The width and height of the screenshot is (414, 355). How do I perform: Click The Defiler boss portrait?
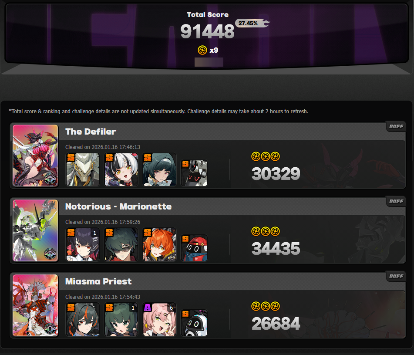(35, 156)
